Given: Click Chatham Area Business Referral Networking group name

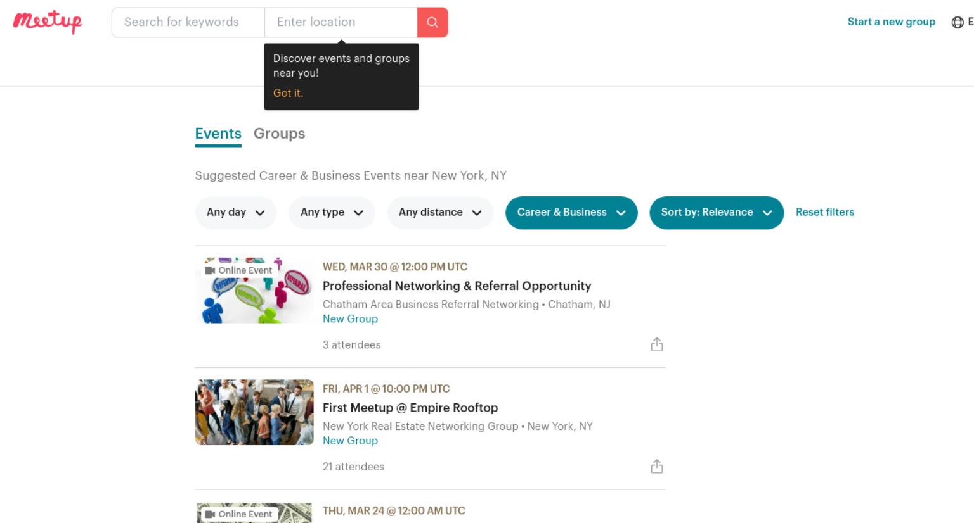Looking at the screenshot, I should [x=431, y=305].
